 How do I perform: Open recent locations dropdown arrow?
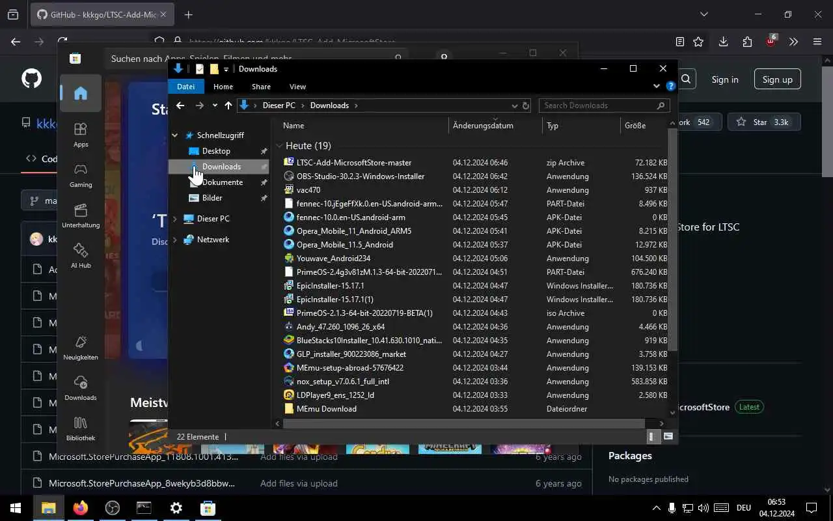(215, 106)
